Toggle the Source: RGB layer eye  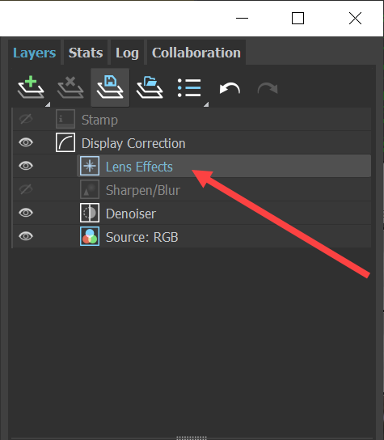point(26,236)
